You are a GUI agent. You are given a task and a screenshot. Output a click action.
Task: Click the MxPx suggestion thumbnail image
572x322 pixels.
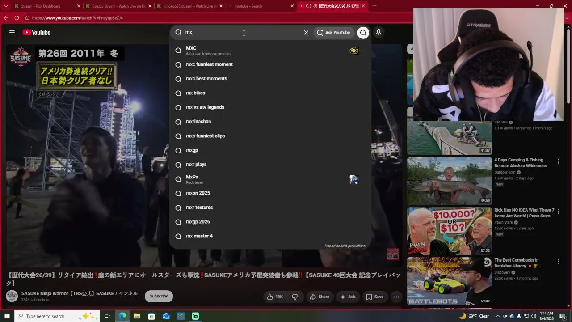click(x=354, y=179)
